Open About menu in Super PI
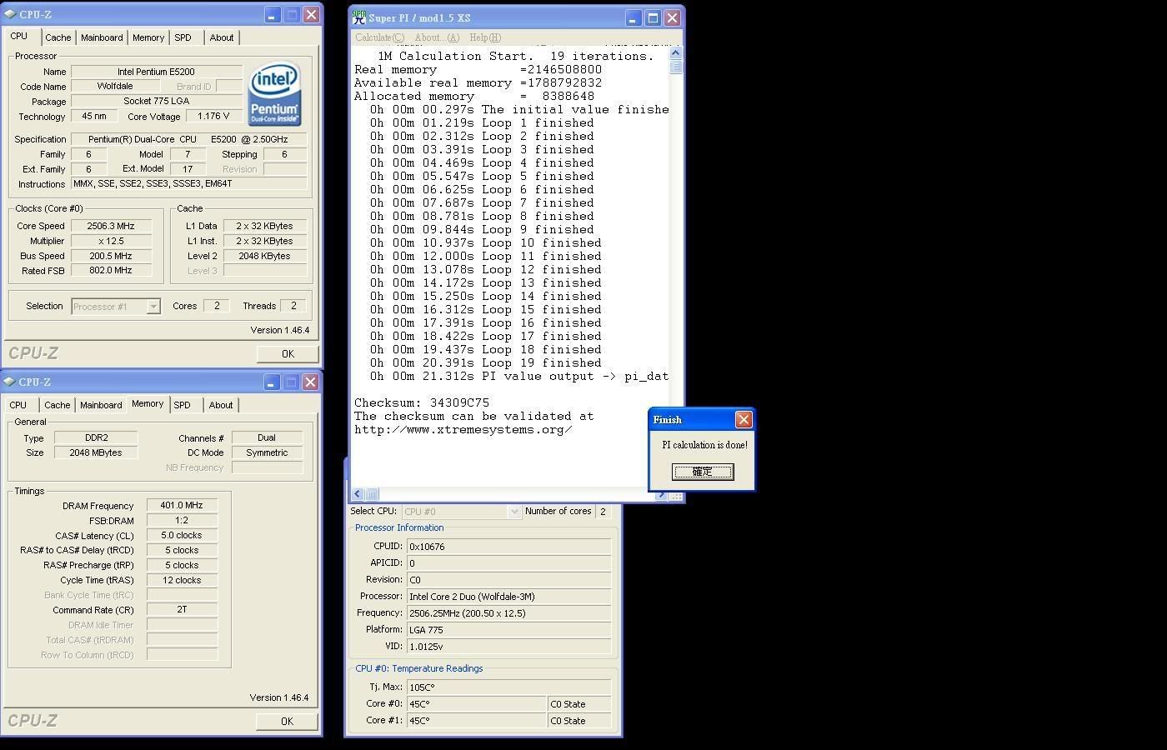1167x750 pixels. (437, 37)
